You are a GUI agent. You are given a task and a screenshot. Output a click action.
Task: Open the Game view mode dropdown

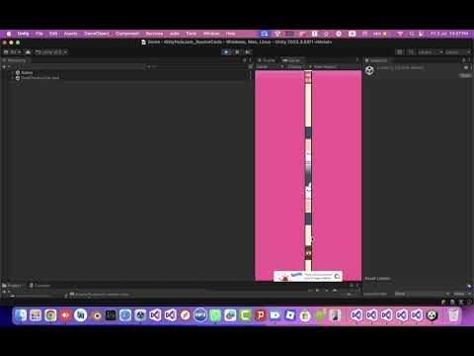coord(270,67)
